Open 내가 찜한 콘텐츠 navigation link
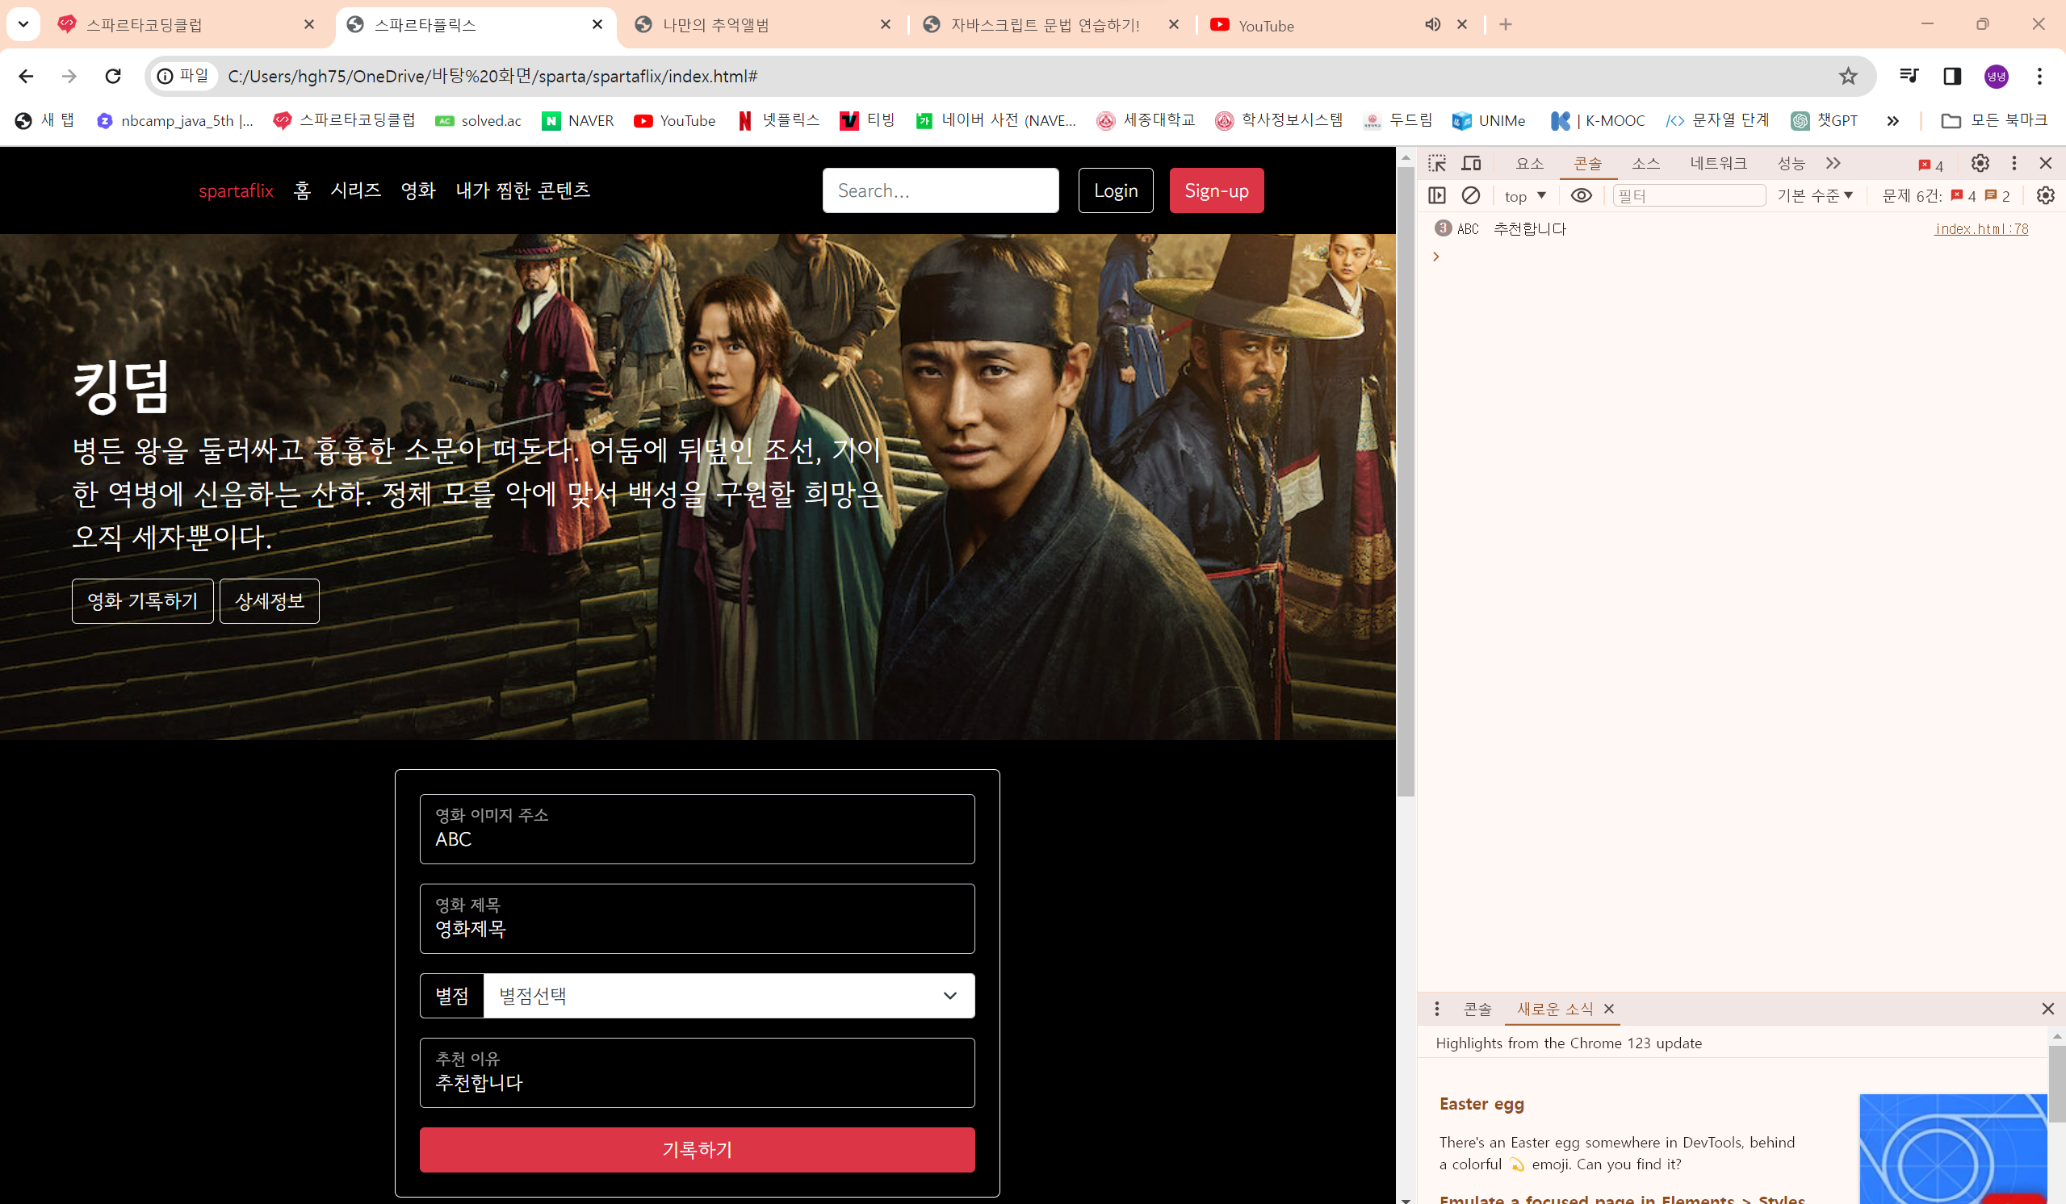This screenshot has width=2066, height=1204. click(523, 190)
